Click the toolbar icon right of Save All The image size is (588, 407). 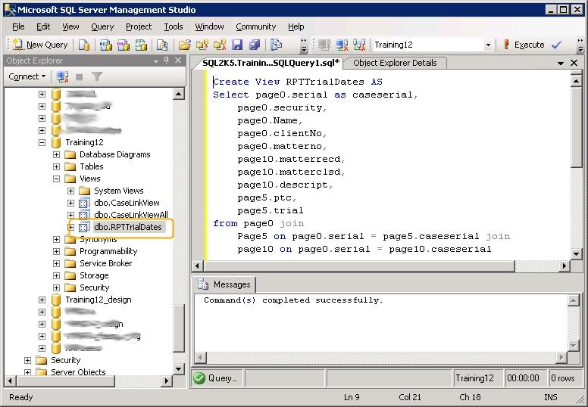277,45
